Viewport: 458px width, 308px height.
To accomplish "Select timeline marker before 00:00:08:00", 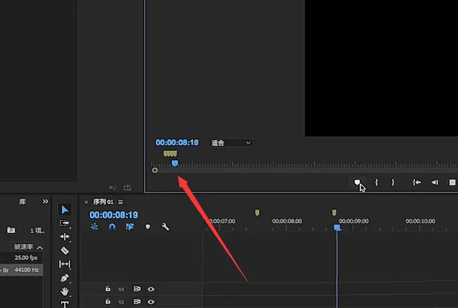I will pyautogui.click(x=257, y=213).
